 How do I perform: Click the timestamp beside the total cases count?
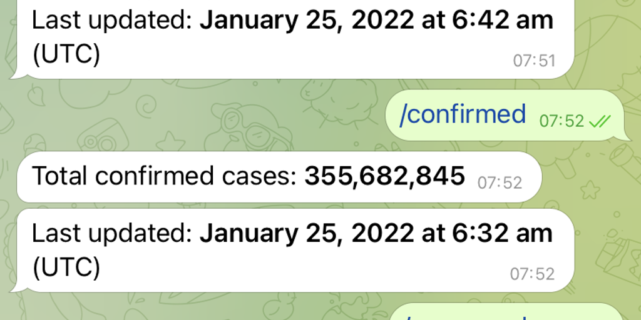(x=500, y=182)
